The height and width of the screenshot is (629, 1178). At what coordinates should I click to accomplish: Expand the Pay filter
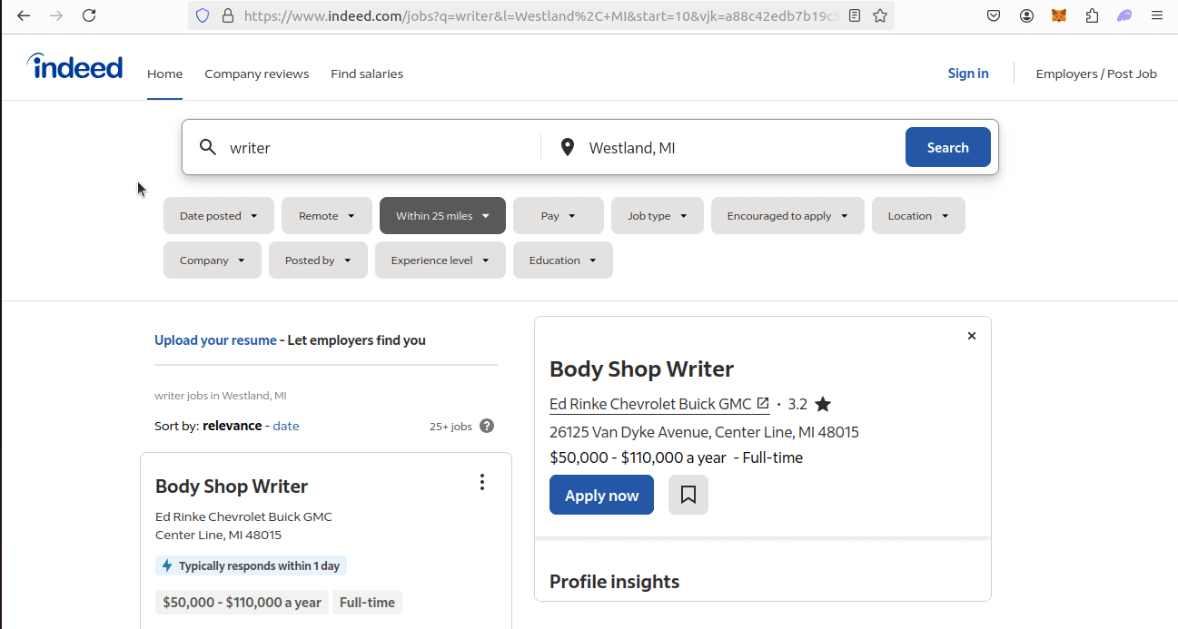point(559,216)
